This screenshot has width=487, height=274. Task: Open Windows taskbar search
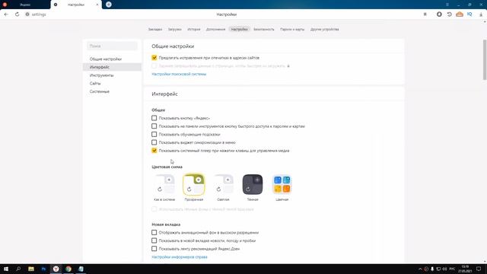[18, 269]
